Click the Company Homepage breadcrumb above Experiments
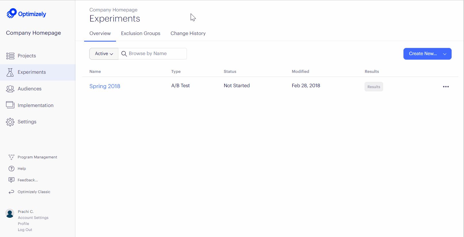This screenshot has width=464, height=237. [113, 10]
